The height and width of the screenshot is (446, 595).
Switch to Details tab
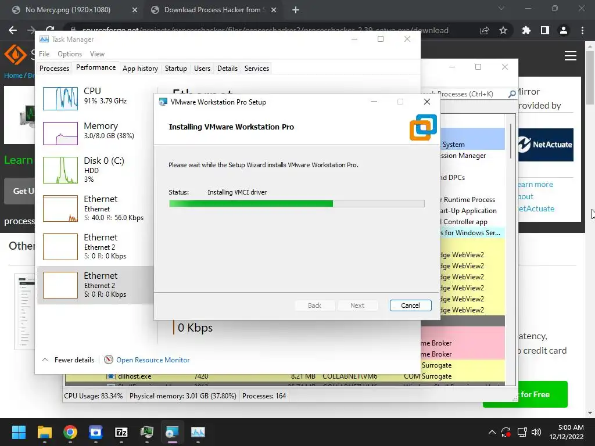pyautogui.click(x=227, y=69)
